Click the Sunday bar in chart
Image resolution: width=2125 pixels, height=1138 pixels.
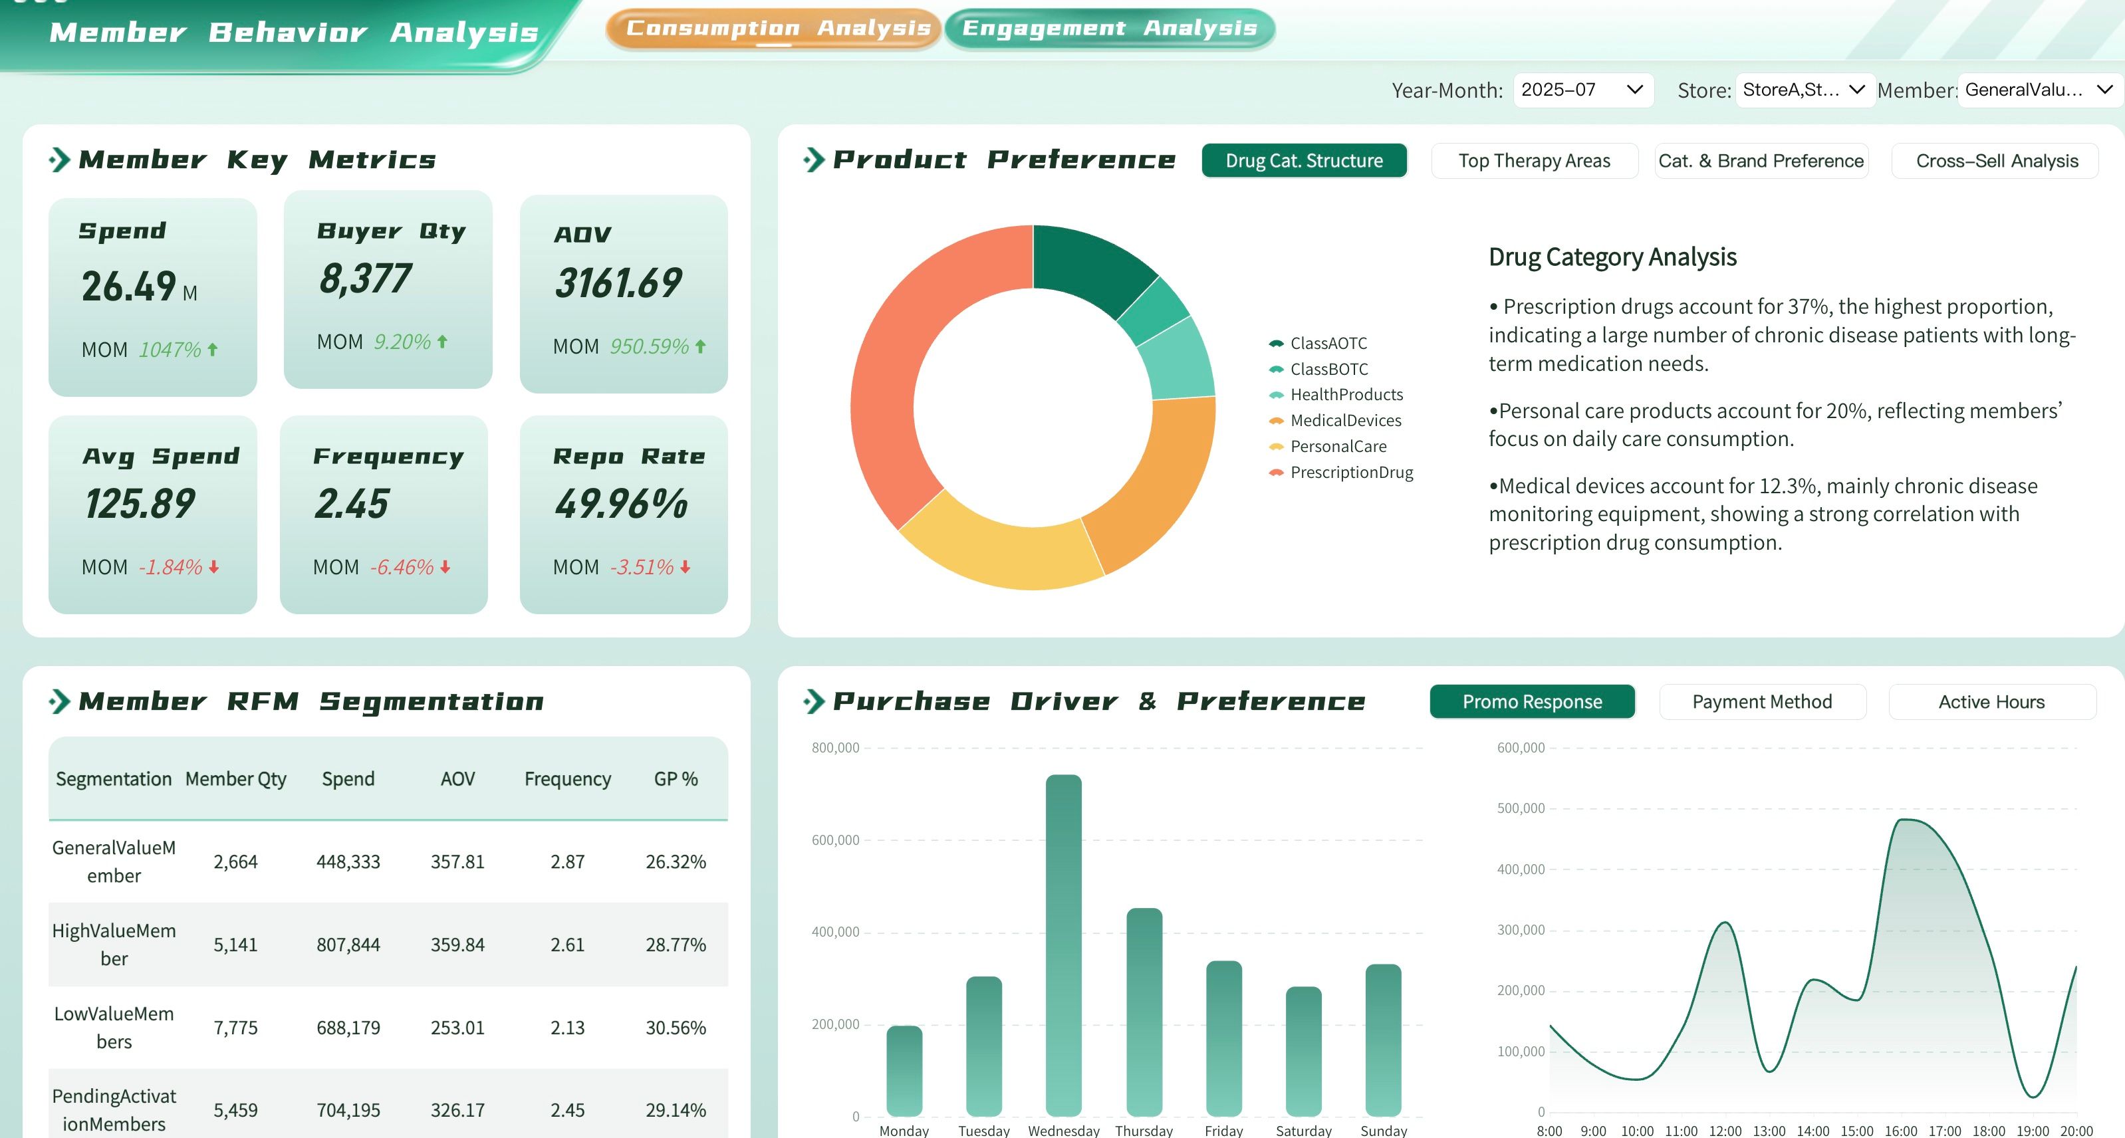[x=1384, y=1041]
